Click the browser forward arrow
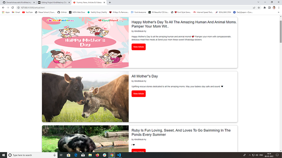 click(x=8, y=8)
